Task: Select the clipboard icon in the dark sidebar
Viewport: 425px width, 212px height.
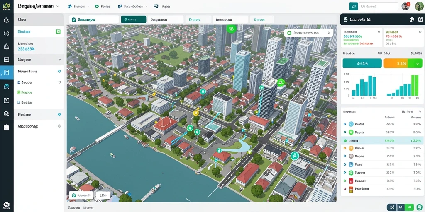Action: click(x=7, y=100)
